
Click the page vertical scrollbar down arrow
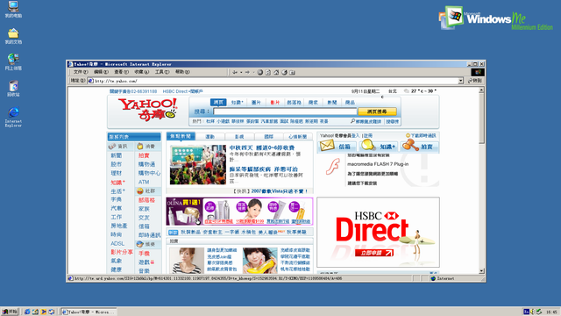481,271
